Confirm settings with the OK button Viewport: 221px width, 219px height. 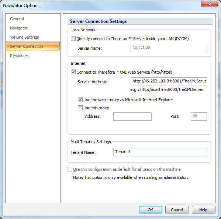click(x=151, y=210)
